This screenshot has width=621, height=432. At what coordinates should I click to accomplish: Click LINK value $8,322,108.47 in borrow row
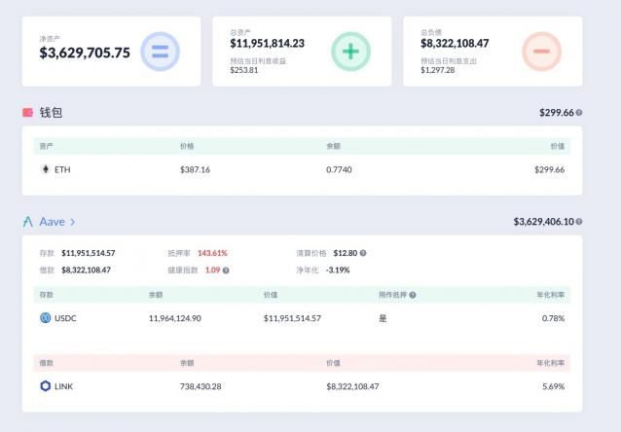352,386
